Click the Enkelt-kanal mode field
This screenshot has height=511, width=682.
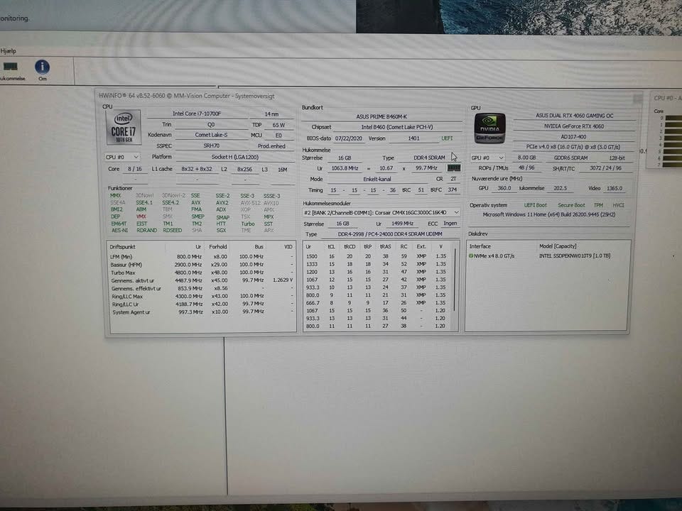click(377, 179)
